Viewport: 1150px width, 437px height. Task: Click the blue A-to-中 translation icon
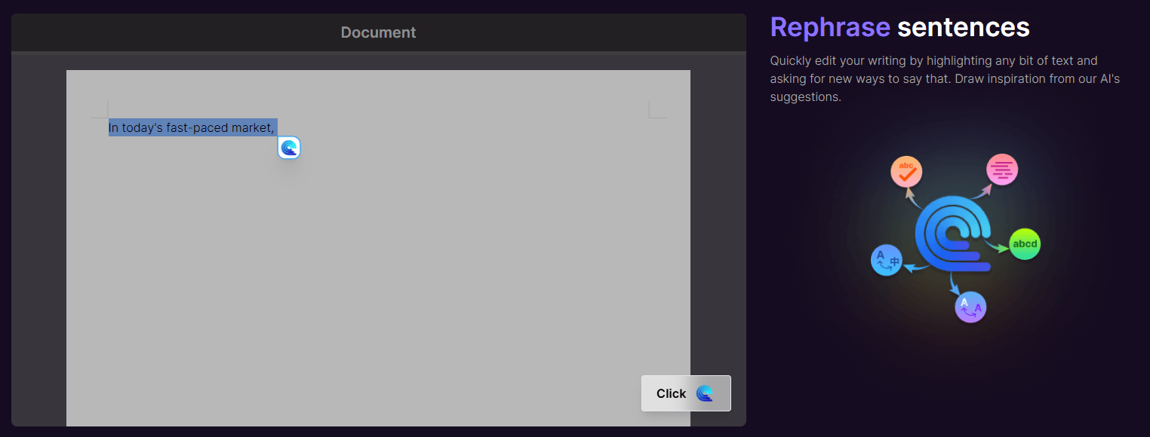pyautogui.click(x=887, y=260)
